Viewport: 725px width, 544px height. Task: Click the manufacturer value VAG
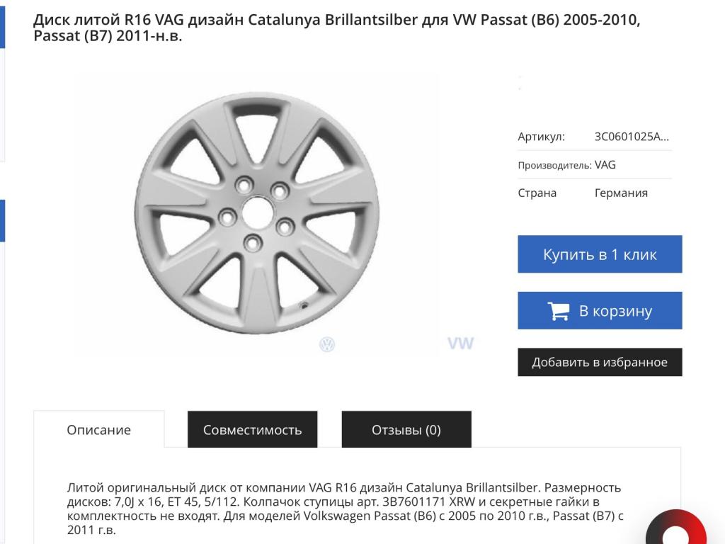point(605,164)
